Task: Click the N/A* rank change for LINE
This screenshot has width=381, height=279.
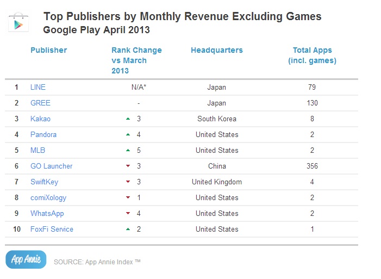Action: [139, 87]
